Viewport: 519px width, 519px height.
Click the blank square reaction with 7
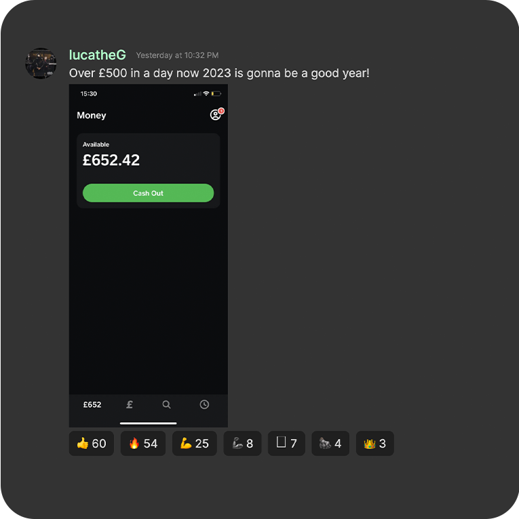[286, 443]
